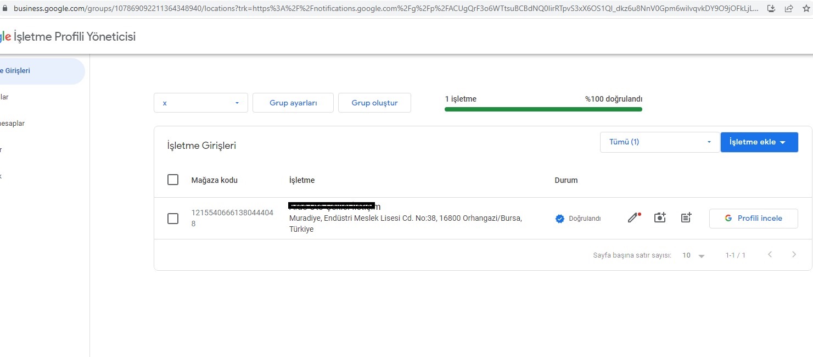
Task: Go to the previous page arrow
Action: tap(770, 254)
